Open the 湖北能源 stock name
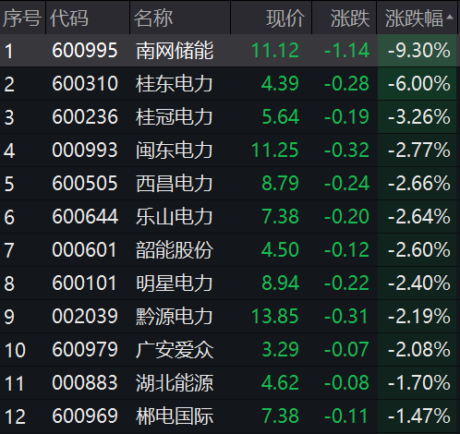The image size is (460, 434). pyautogui.click(x=174, y=383)
